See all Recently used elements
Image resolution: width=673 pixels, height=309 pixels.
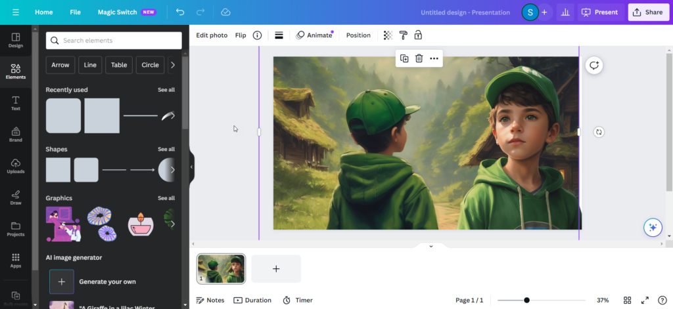166,90
